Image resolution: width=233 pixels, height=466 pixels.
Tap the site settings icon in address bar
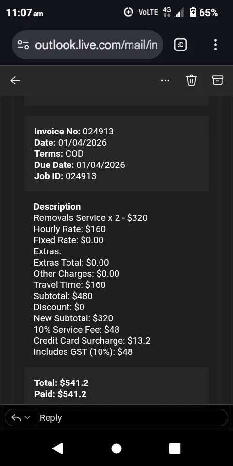(23, 45)
